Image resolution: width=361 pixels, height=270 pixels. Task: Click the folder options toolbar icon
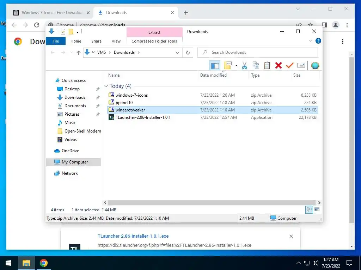(x=228, y=65)
